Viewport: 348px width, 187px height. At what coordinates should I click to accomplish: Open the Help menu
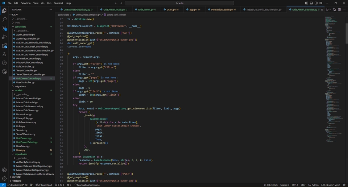69,3
